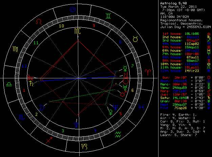Click the Moon crescent symbol in the chart
The height and width of the screenshot is (157, 212).
(x=41, y=107)
